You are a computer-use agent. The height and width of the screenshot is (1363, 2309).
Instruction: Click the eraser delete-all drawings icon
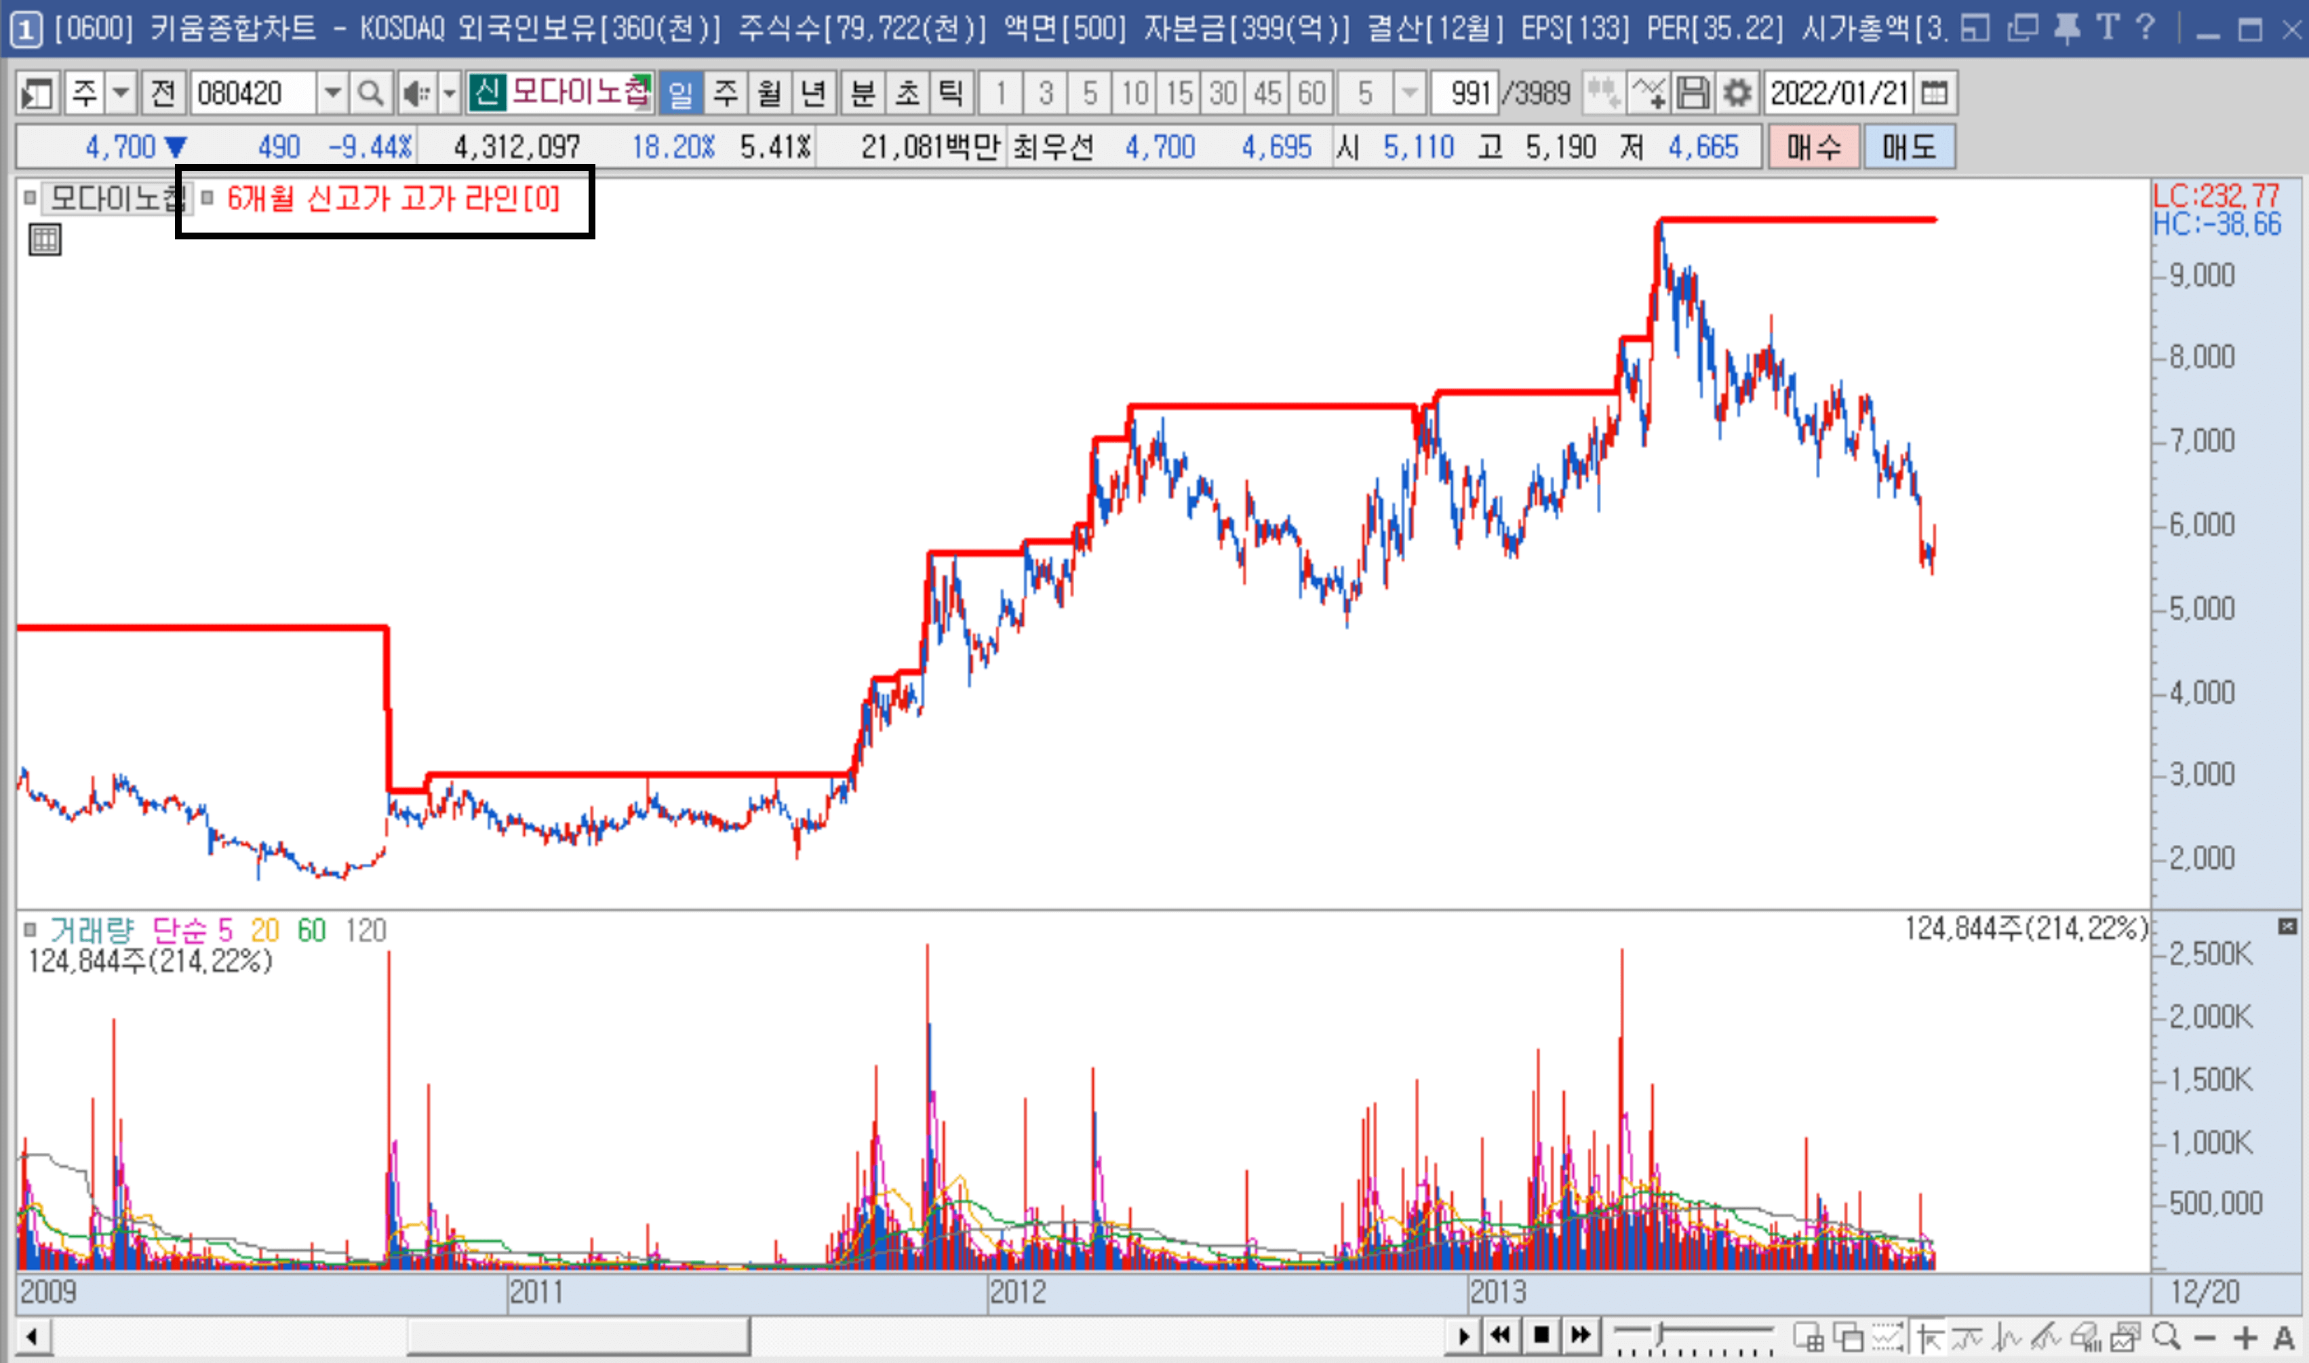[x=2085, y=1337]
